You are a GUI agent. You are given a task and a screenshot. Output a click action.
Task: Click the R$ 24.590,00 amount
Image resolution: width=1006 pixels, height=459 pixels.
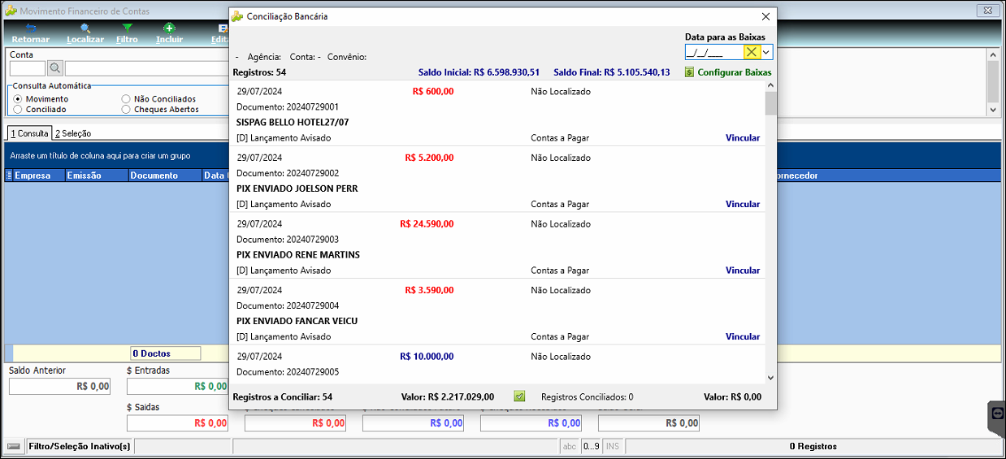pos(427,224)
